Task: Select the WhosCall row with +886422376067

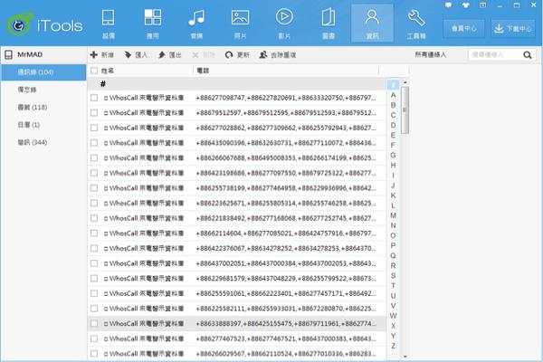Action: [x=237, y=248]
